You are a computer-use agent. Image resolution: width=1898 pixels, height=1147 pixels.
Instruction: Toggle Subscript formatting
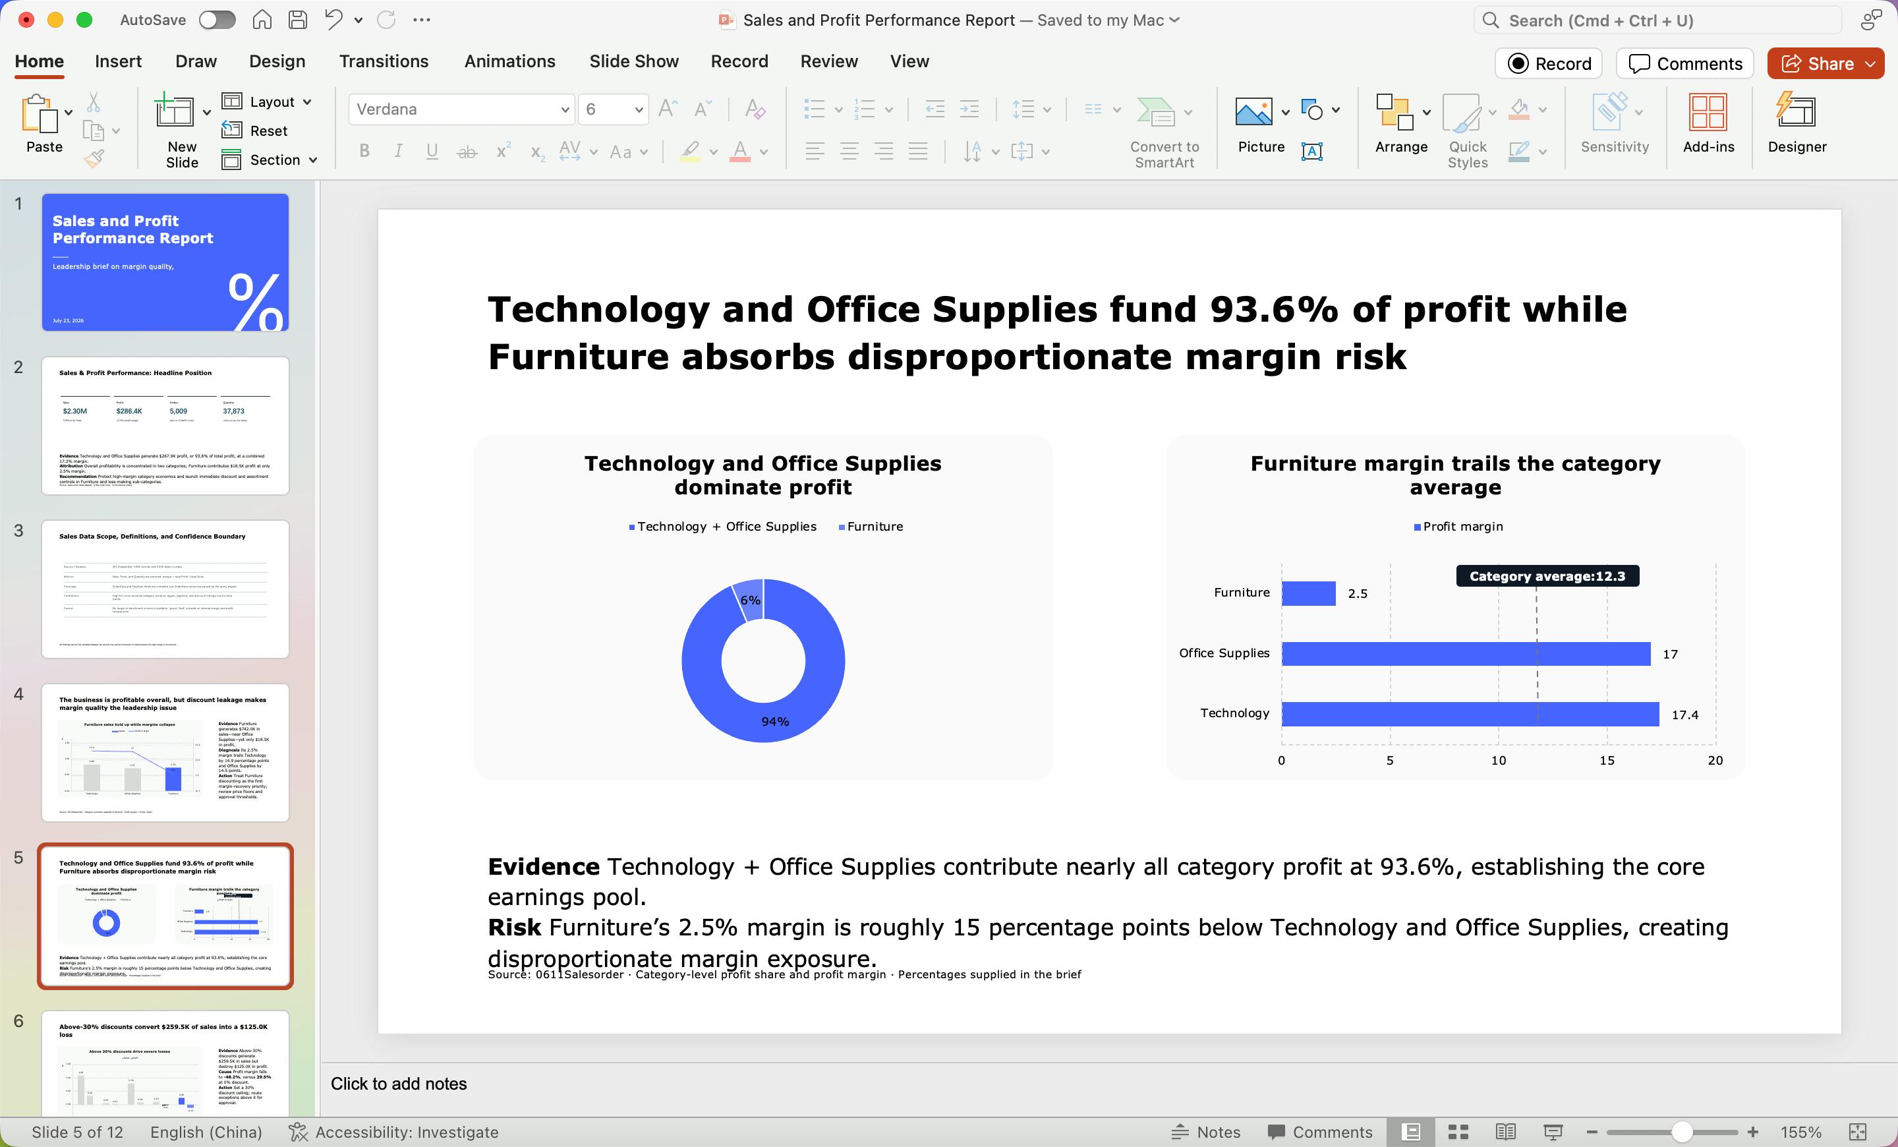(538, 152)
